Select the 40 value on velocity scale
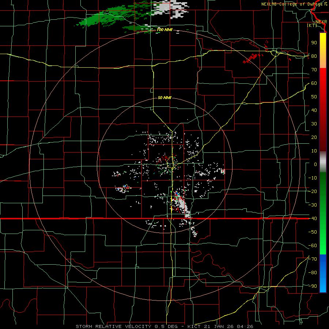The height and width of the screenshot is (329, 329). coord(314,110)
